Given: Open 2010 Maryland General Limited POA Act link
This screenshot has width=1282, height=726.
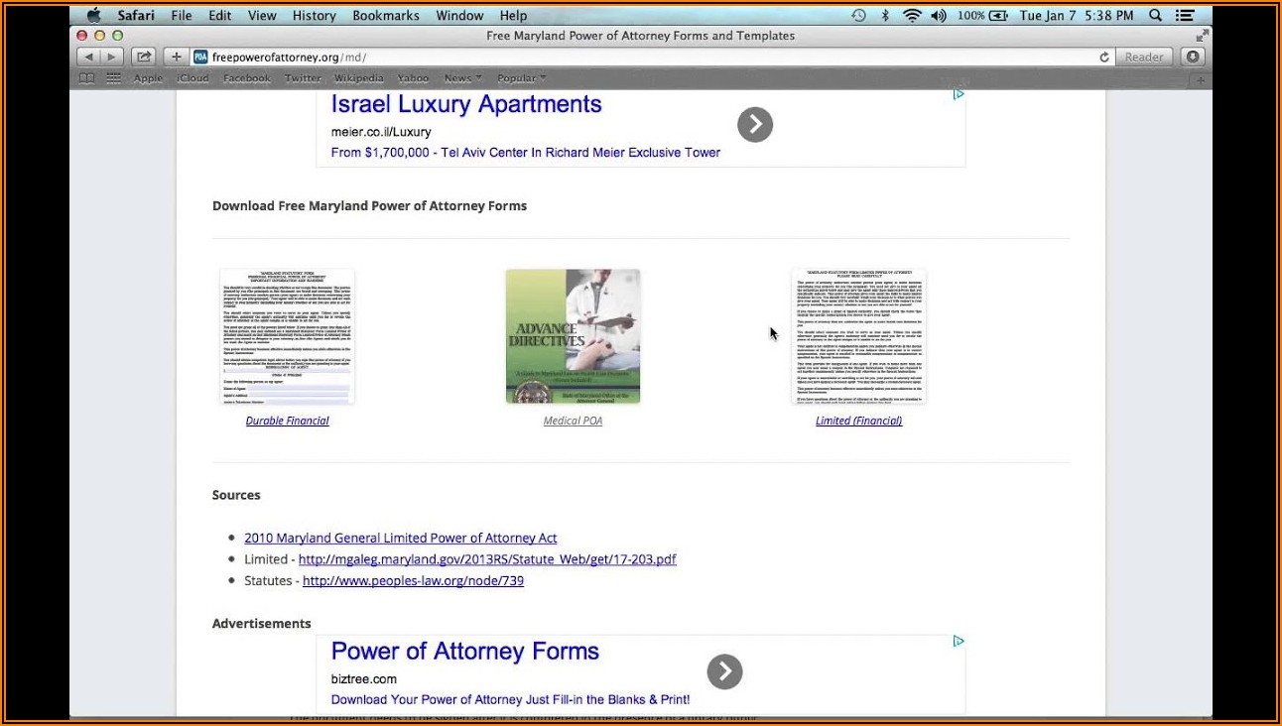Looking at the screenshot, I should (400, 538).
